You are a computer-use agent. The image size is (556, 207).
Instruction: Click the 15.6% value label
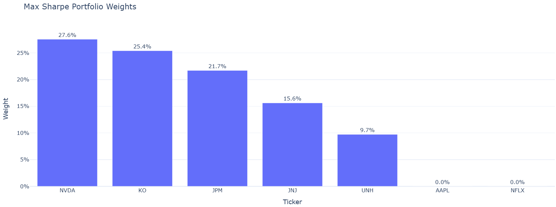click(292, 99)
